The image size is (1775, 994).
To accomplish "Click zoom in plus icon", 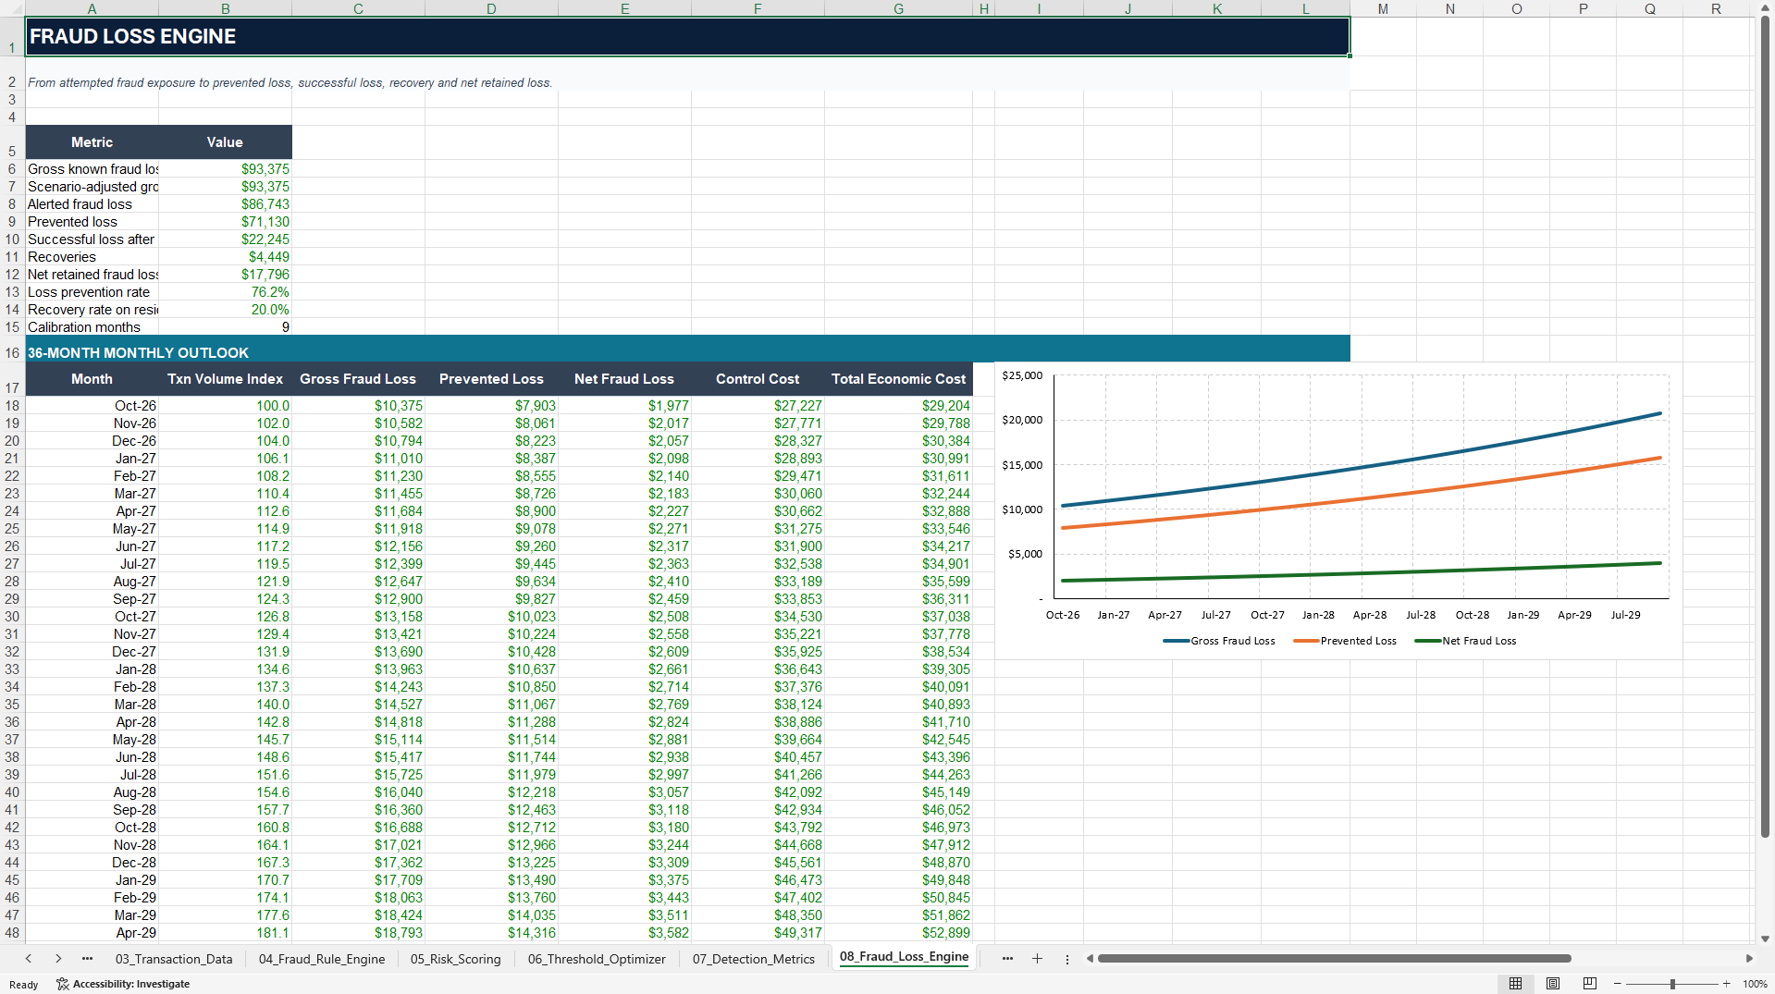I will pos(1726,984).
